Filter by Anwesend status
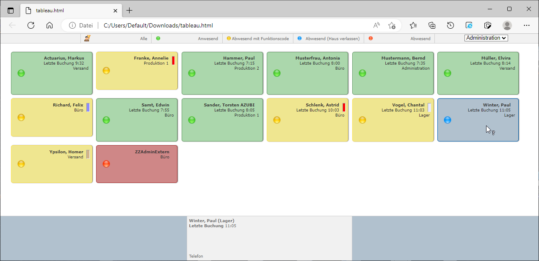 pos(187,38)
